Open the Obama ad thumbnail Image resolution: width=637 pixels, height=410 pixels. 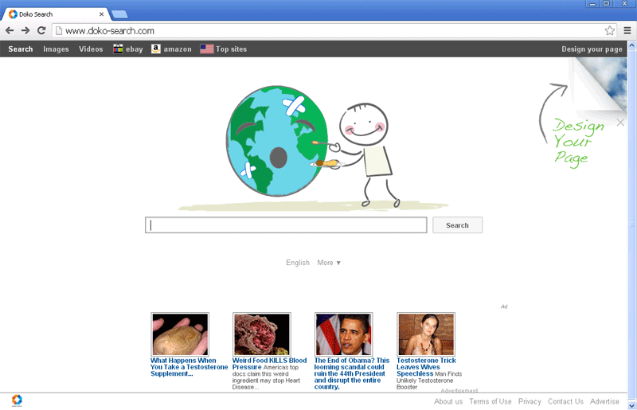click(x=343, y=334)
